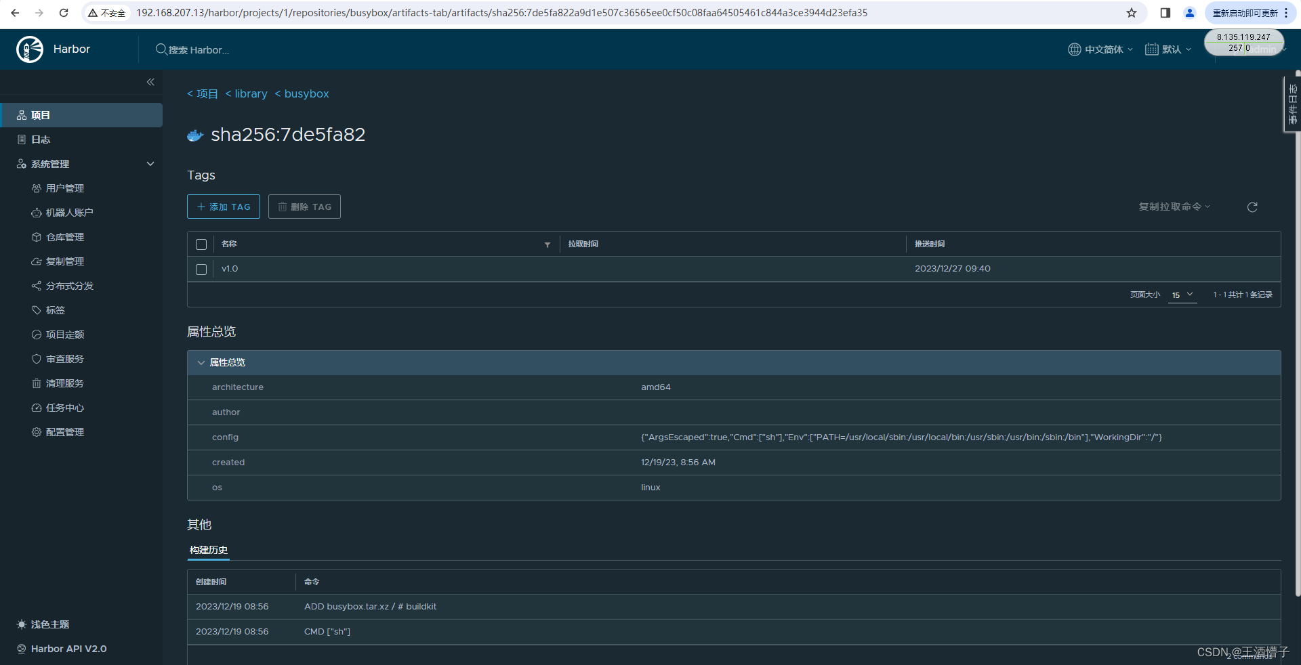Open the 默认 date format dropdown
The width and height of the screenshot is (1301, 665).
tap(1168, 49)
